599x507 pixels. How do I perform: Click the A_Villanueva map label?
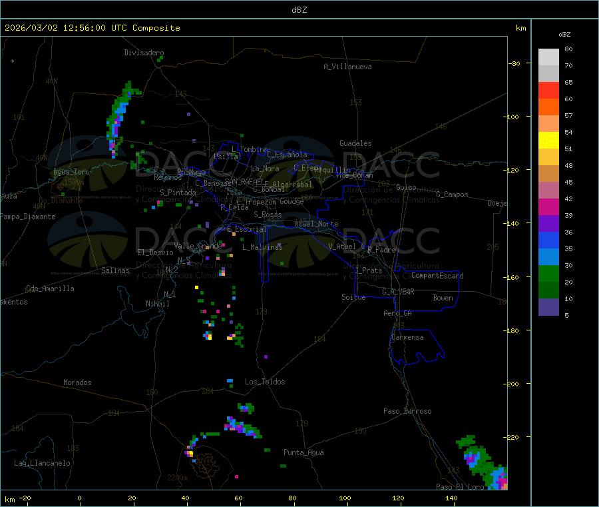tap(347, 67)
